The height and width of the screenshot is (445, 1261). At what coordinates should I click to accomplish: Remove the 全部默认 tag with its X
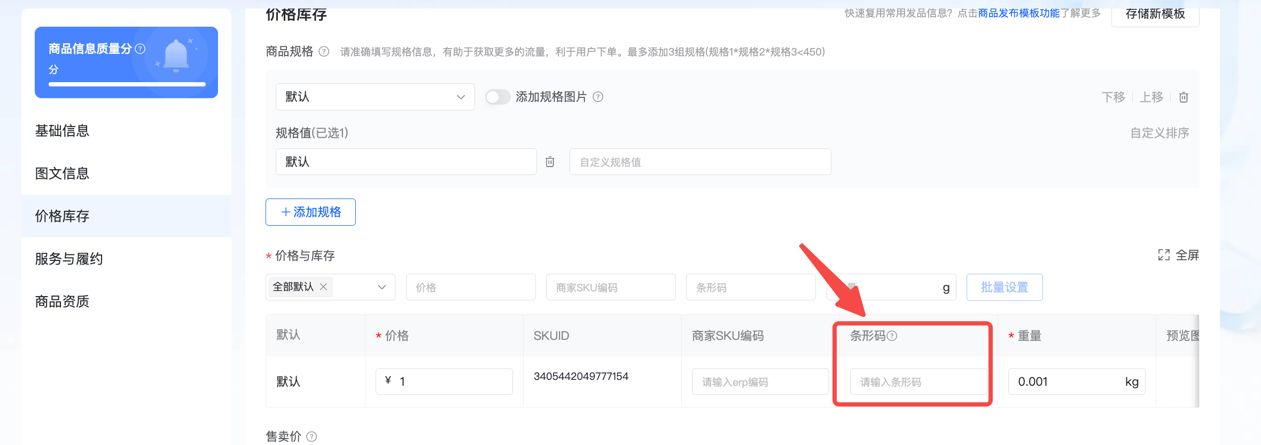(323, 287)
